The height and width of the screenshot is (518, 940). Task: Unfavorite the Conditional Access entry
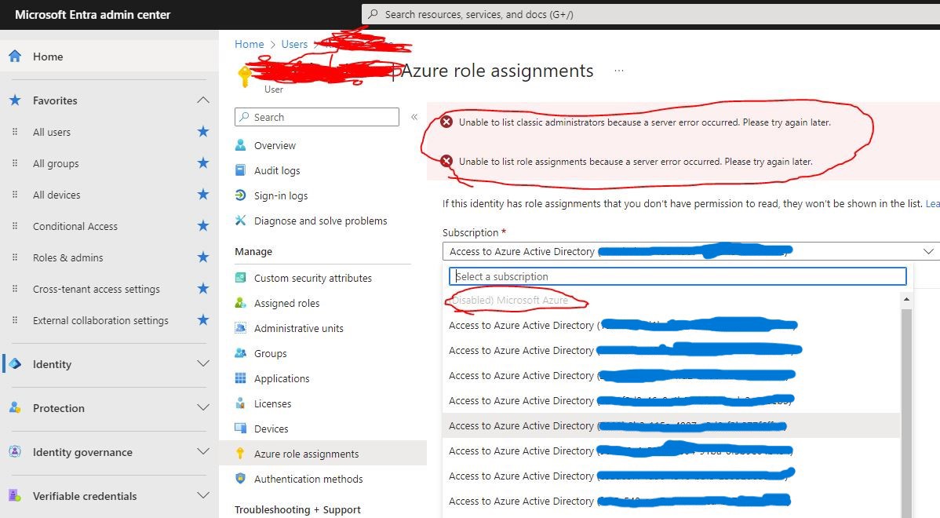point(202,226)
